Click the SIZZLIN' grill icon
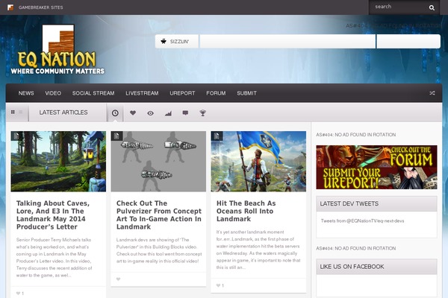The width and height of the screenshot is (448, 298). [164, 42]
